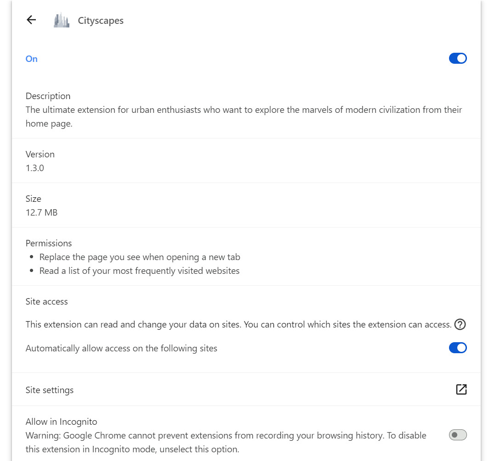Disable automatically allow access on sites toggle
489x461 pixels.
pyautogui.click(x=458, y=348)
